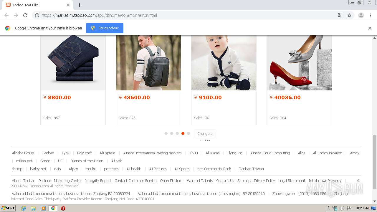Open the Legal Statement link
Viewport: 377px width, 212px height.
(x=292, y=181)
